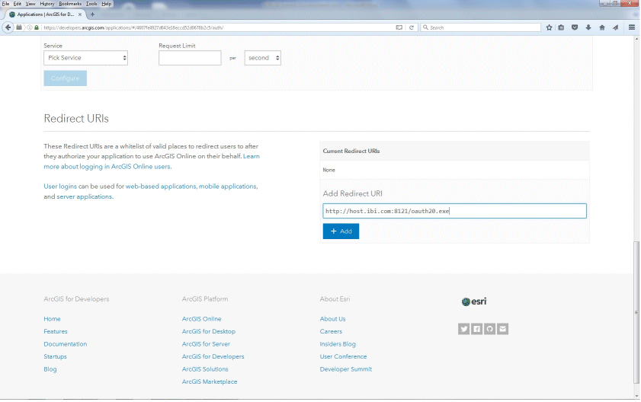Open the downloads arrow icon
Image resolution: width=641 pixels, height=402 pixels.
coord(588,27)
